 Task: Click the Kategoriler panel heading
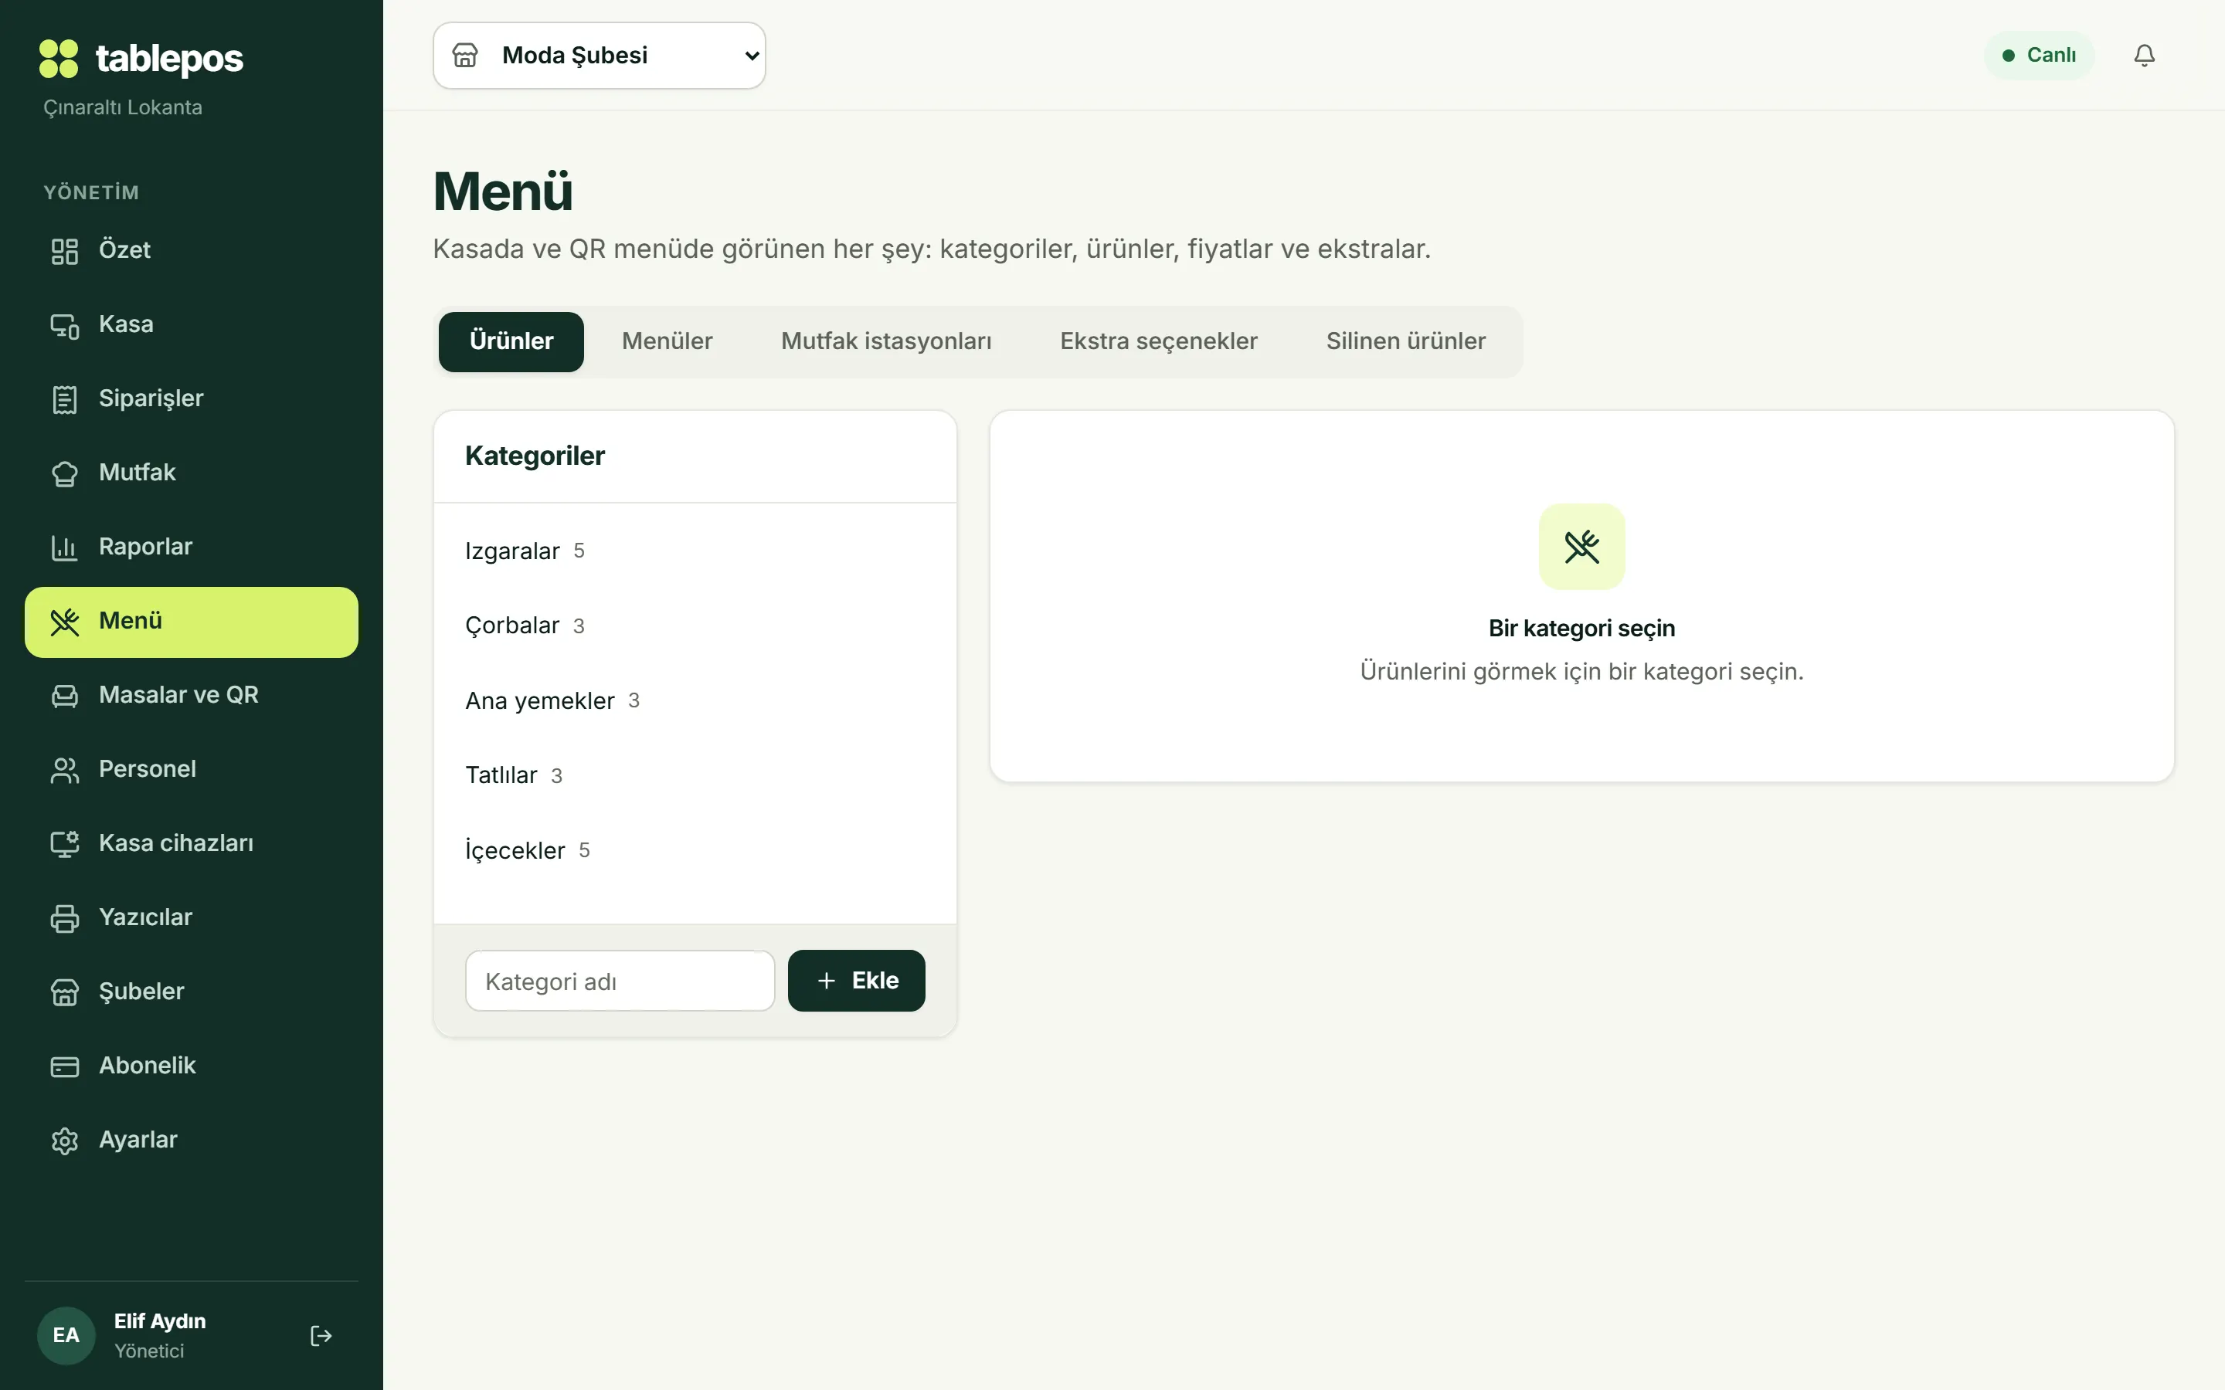click(535, 456)
